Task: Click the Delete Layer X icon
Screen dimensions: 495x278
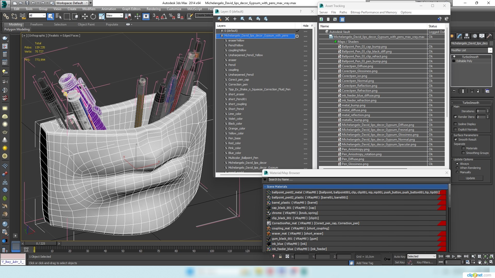Action: pos(227,19)
